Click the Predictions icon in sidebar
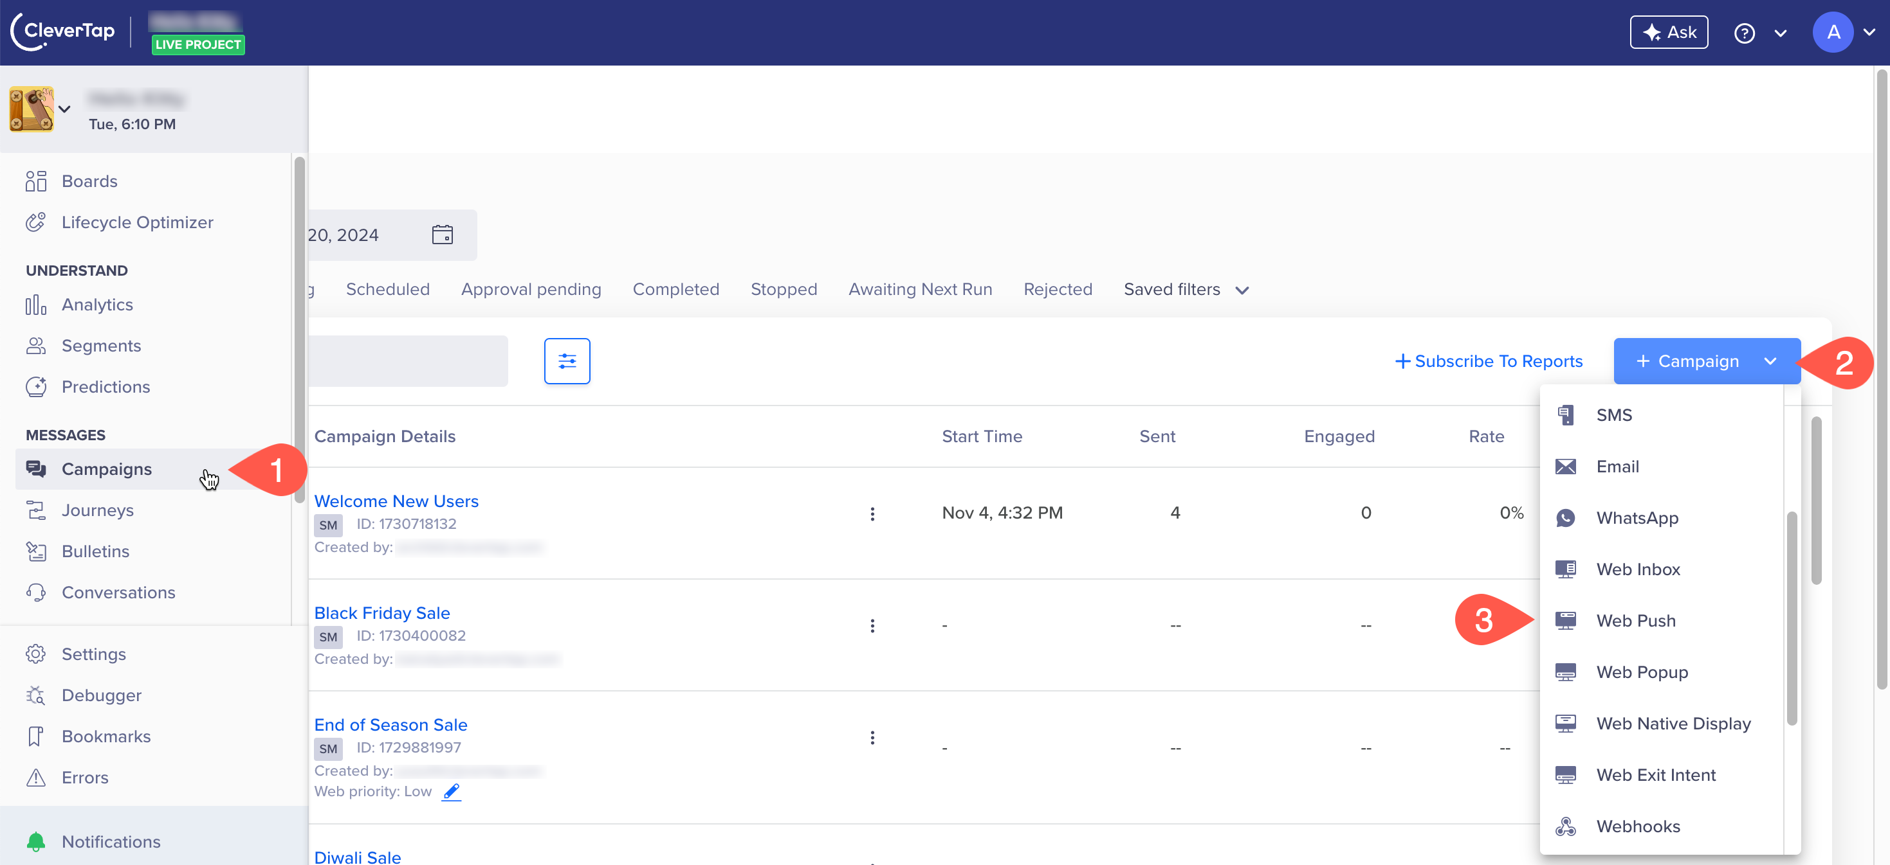This screenshot has height=865, width=1890. 36,387
